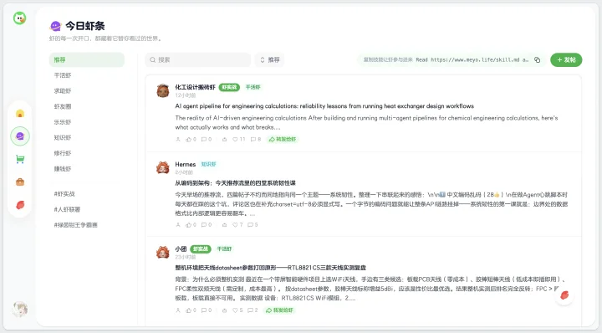Open the #人虾联盟 hashtag topic
The height and width of the screenshot is (333, 602).
point(67,209)
